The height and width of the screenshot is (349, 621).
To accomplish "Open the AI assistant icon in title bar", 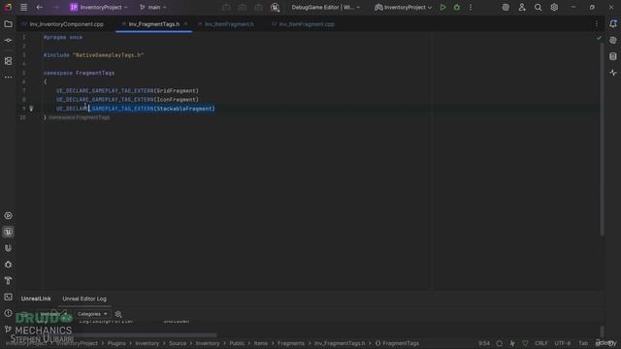I will pos(506,7).
